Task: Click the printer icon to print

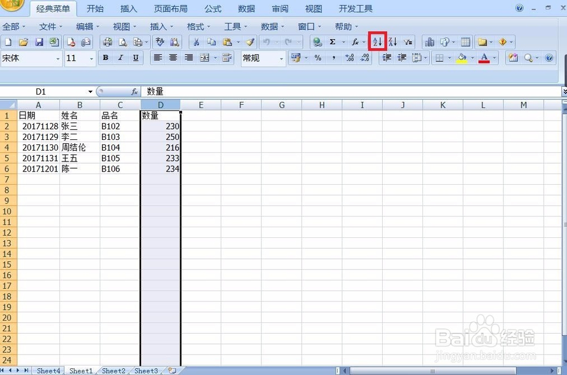Action: (107, 42)
